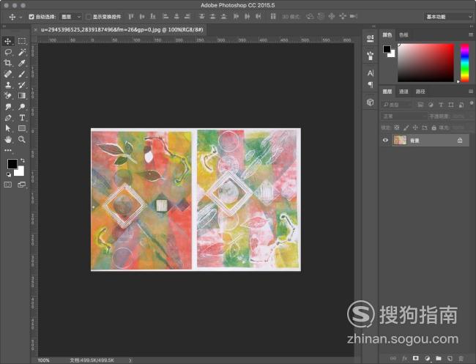Select the Zoom tool

(x=21, y=139)
